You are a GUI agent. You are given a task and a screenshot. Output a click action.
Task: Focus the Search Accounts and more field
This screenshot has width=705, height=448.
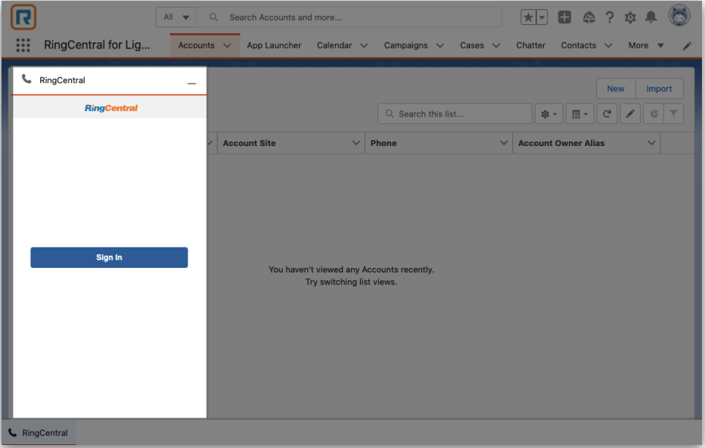[349, 17]
